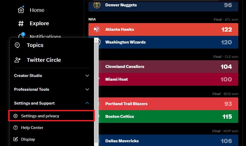The image size is (246, 146).
Task: Click the Twitter Circle people icon
Action: [17, 60]
